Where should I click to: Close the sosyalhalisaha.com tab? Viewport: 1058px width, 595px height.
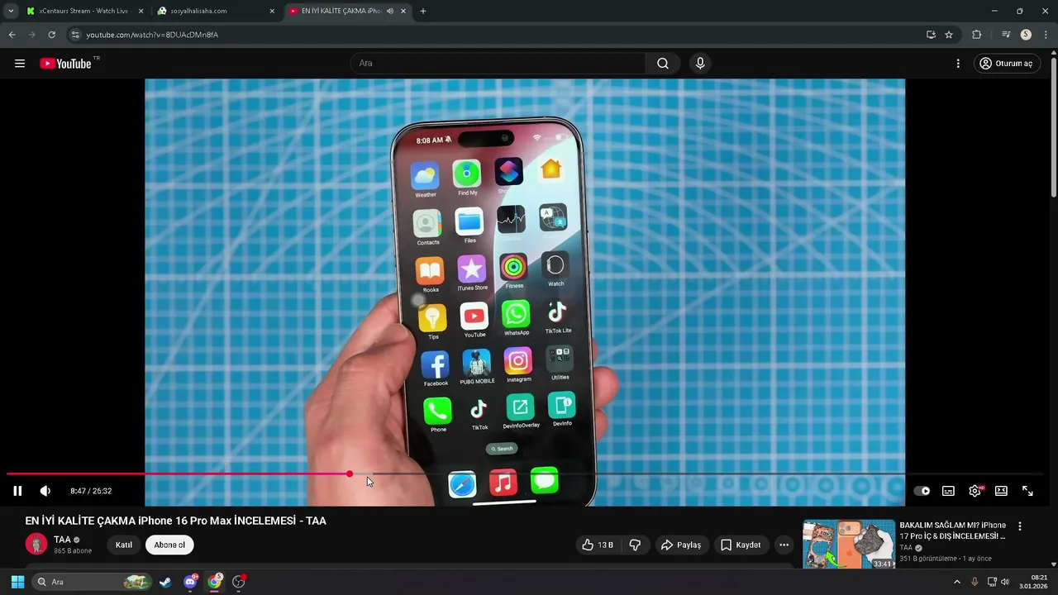click(272, 12)
